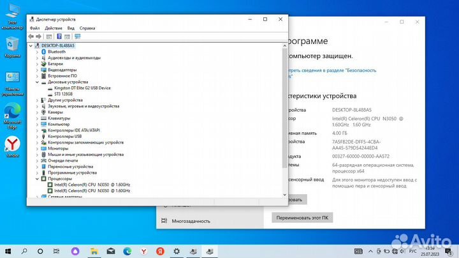Select the Камеры category icon
Viewport: 459px width, 258px height.
[x=43, y=112]
